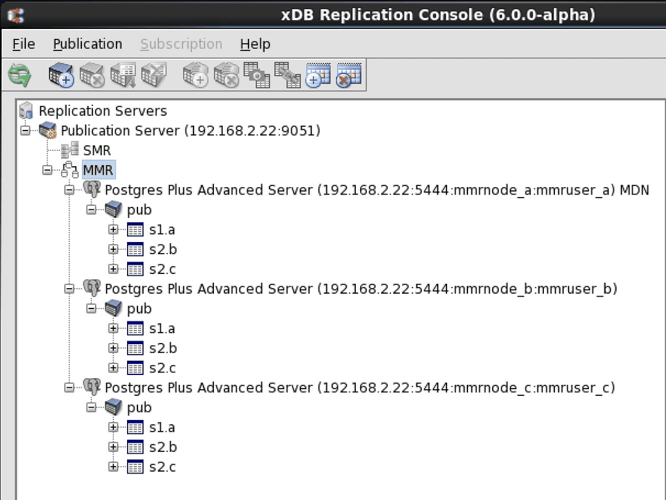Click the Replication Servers root icon
Screen dimensions: 666x500
click(26, 111)
